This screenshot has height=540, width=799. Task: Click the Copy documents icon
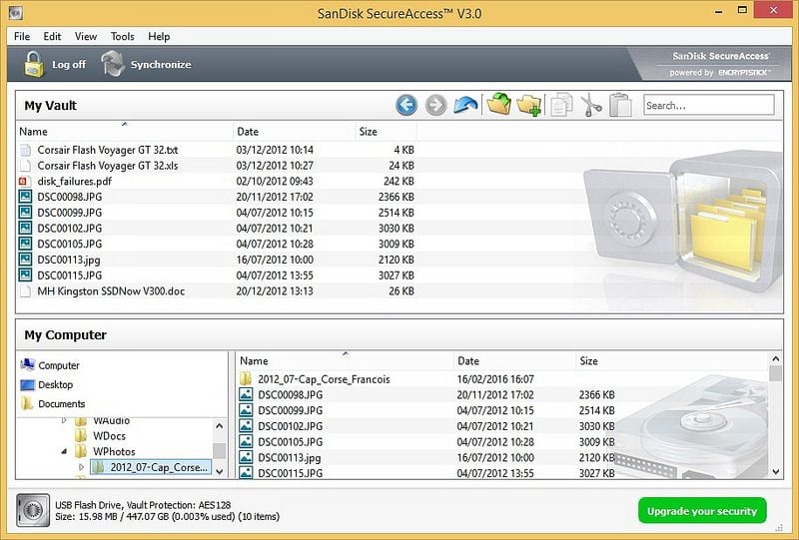tap(561, 105)
